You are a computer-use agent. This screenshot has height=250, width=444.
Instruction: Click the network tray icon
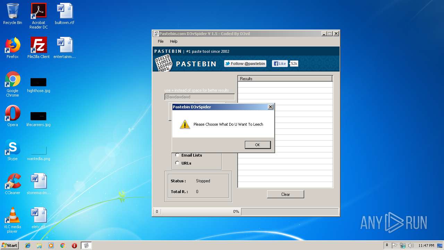[403, 245]
